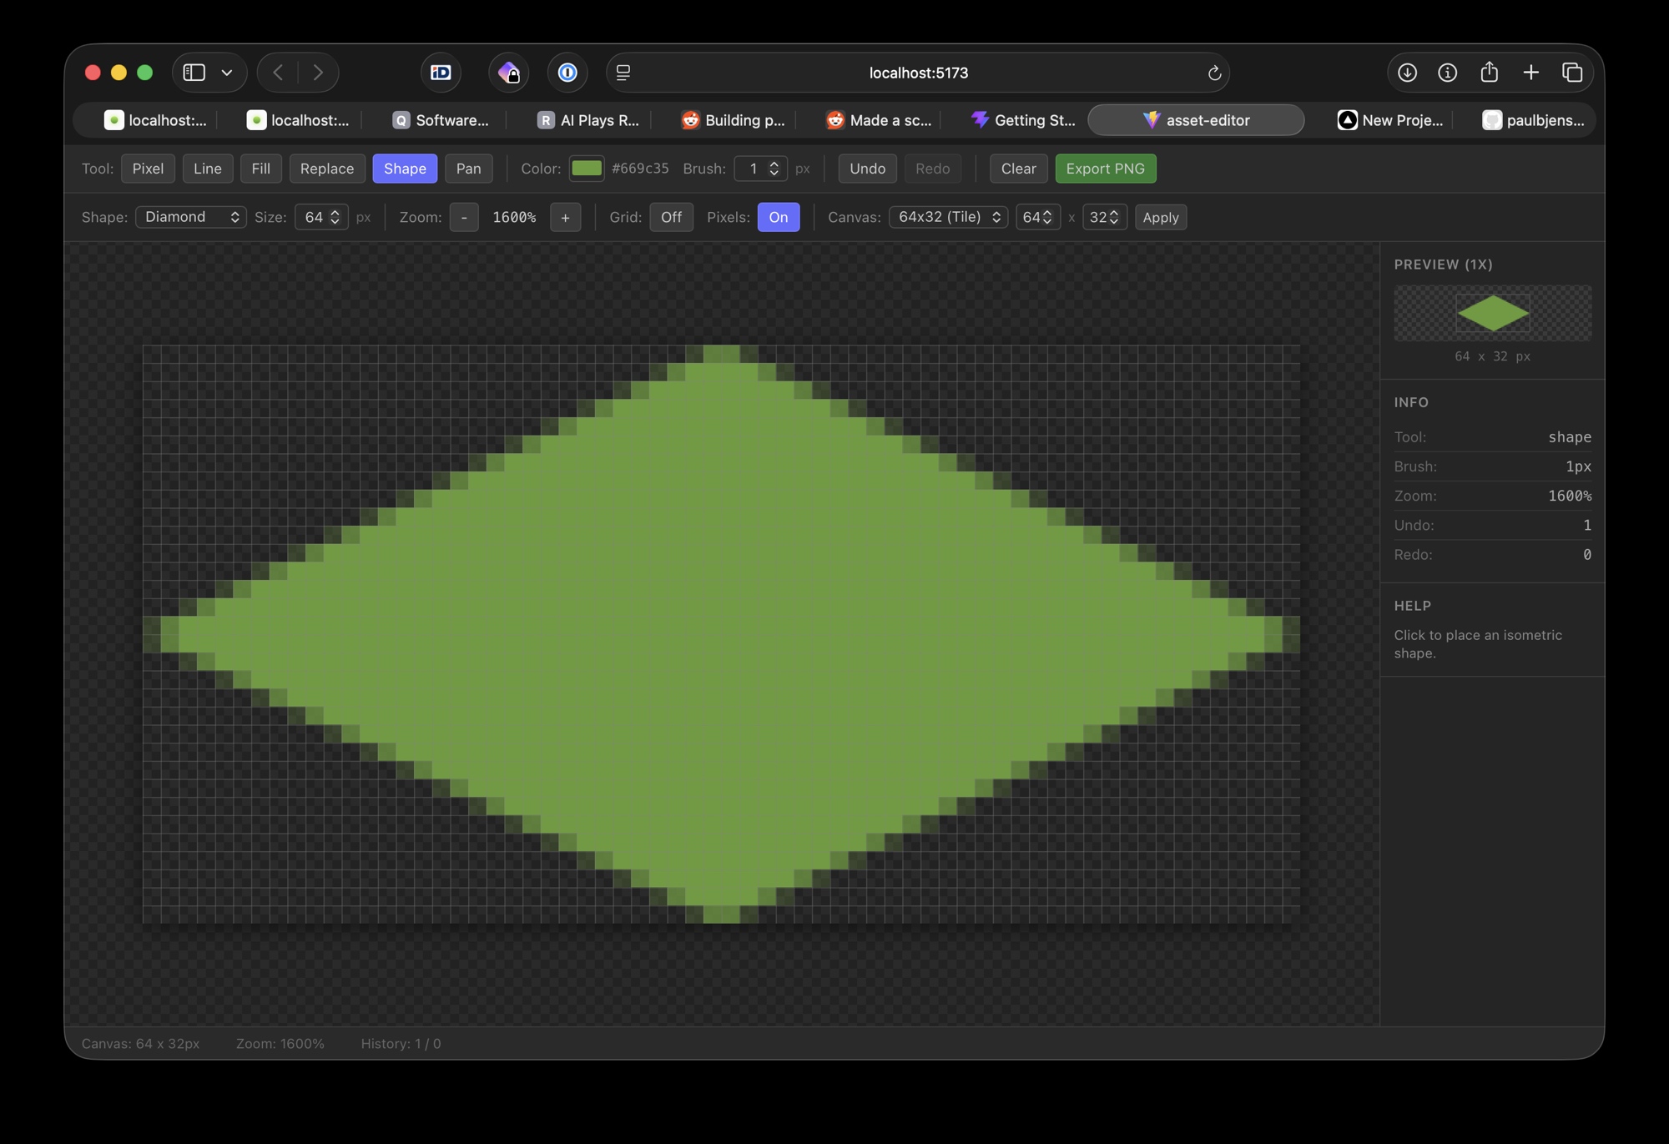The image size is (1669, 1144).
Task: Click the Export PNG button
Action: click(1105, 169)
